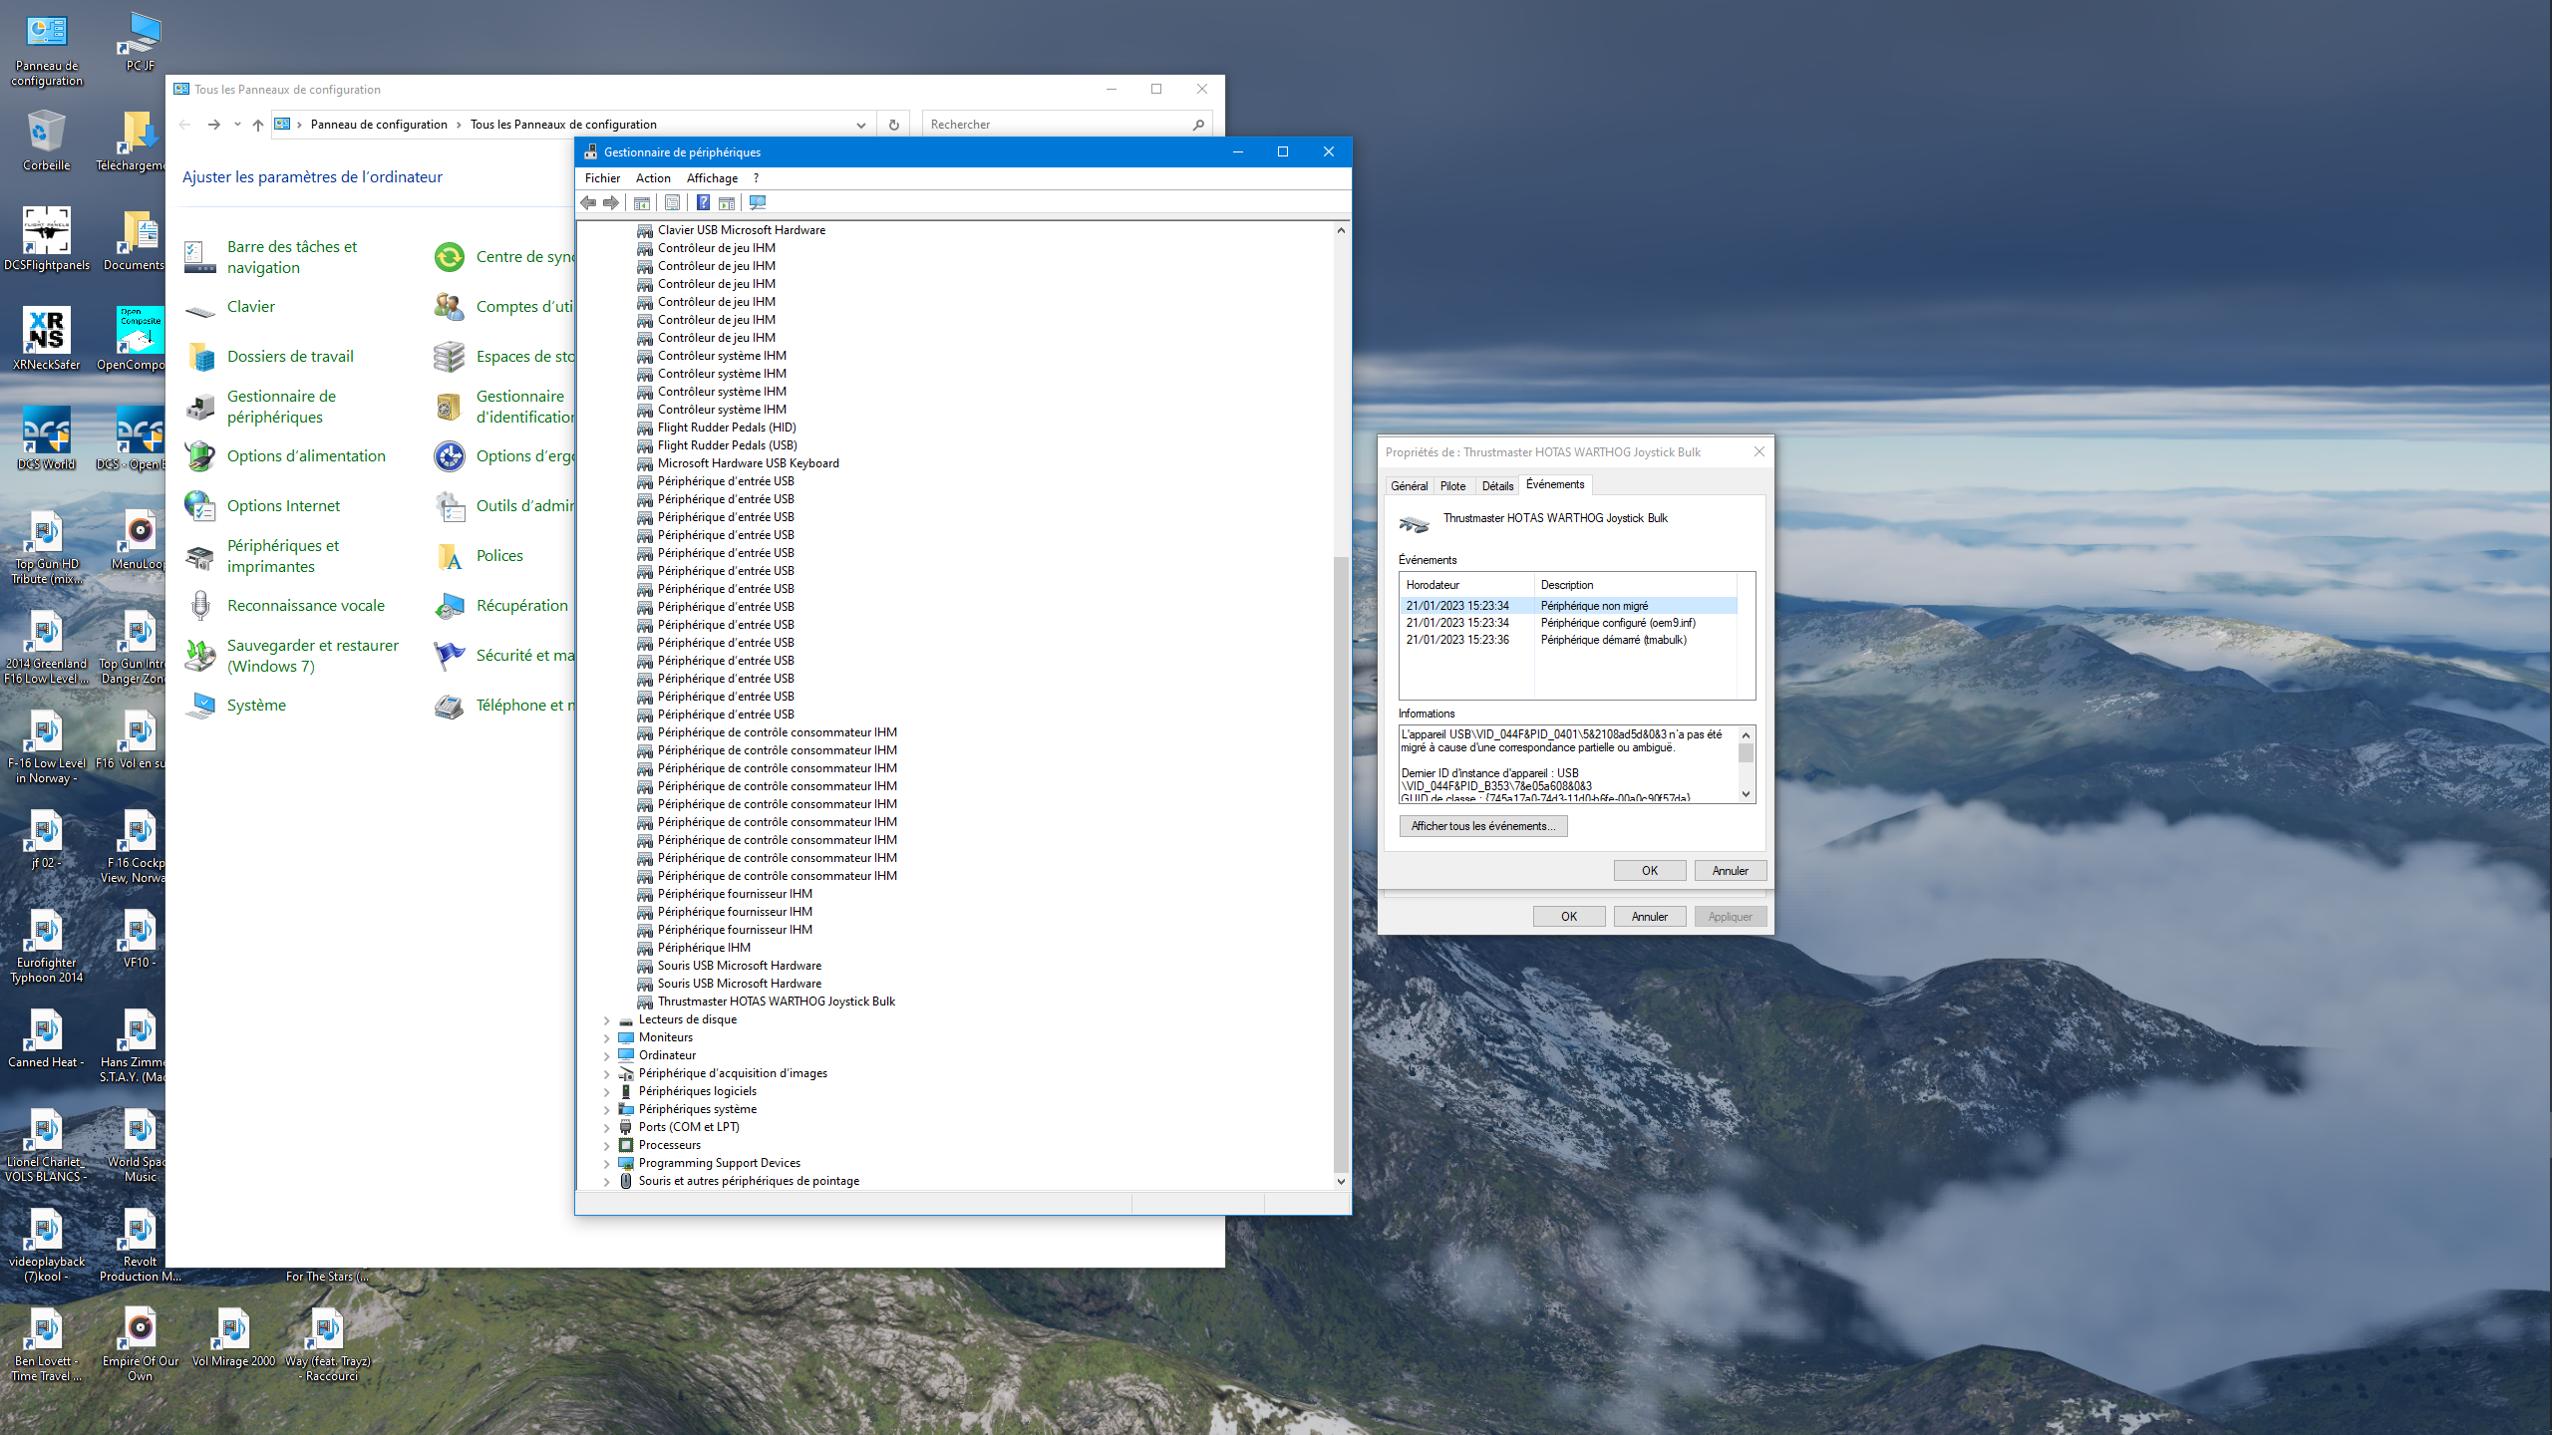Switch to the Pilote tab

(x=1452, y=486)
